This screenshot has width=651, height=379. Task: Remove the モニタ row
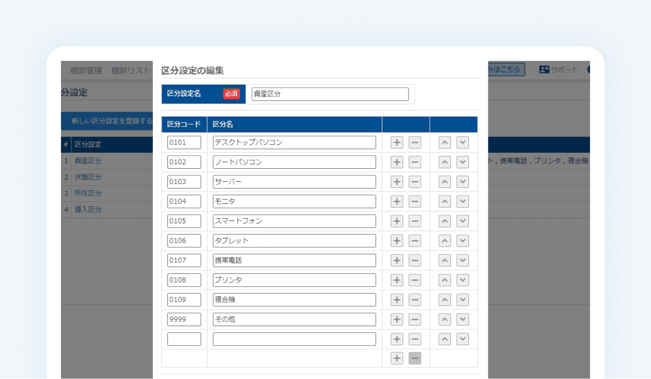pos(415,201)
